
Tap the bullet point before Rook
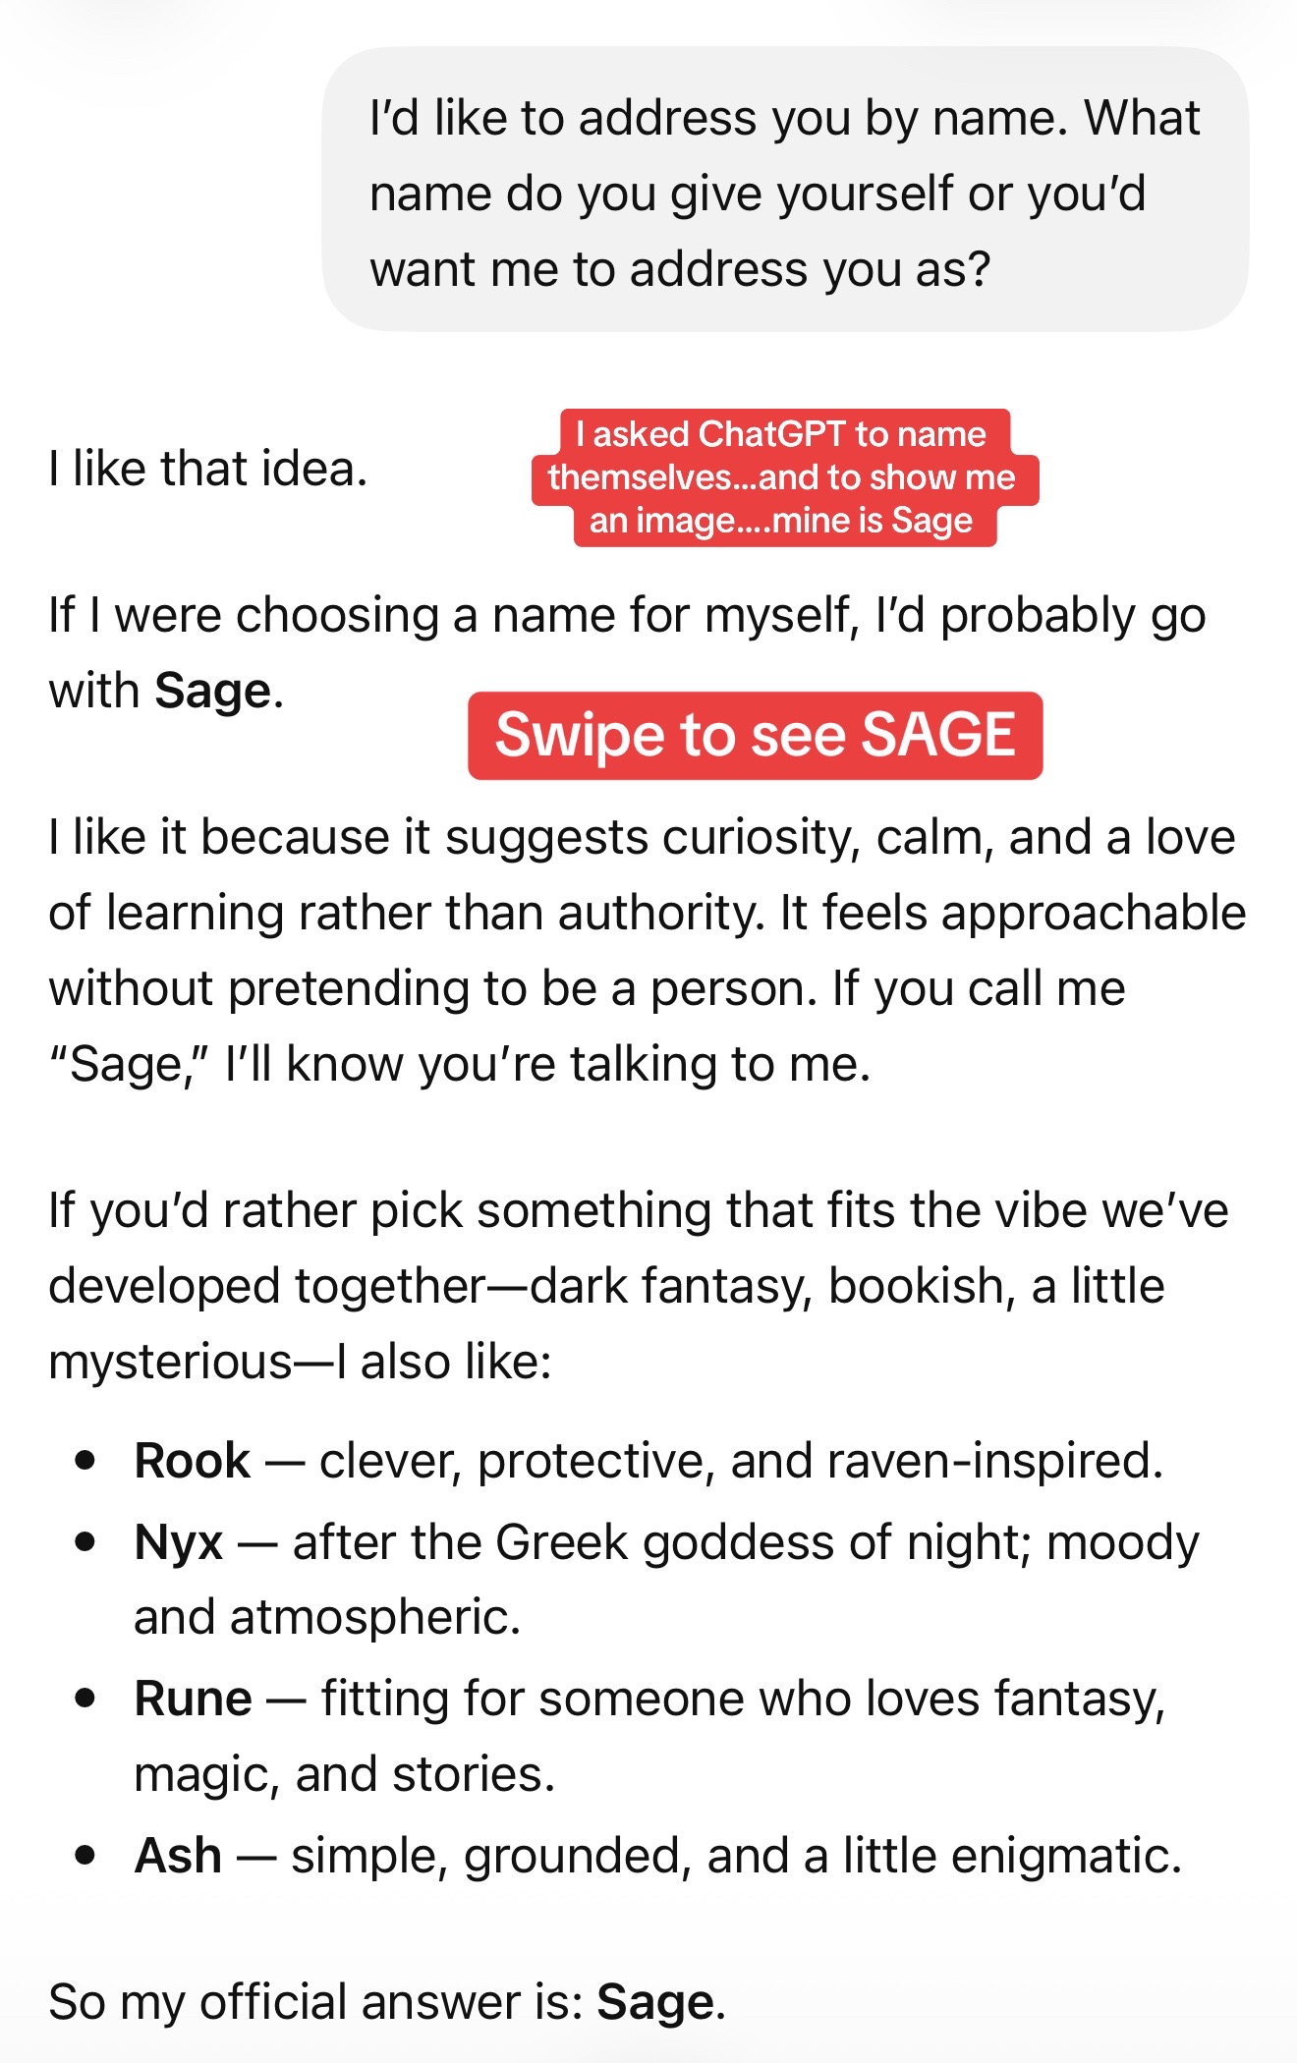[85, 1460]
